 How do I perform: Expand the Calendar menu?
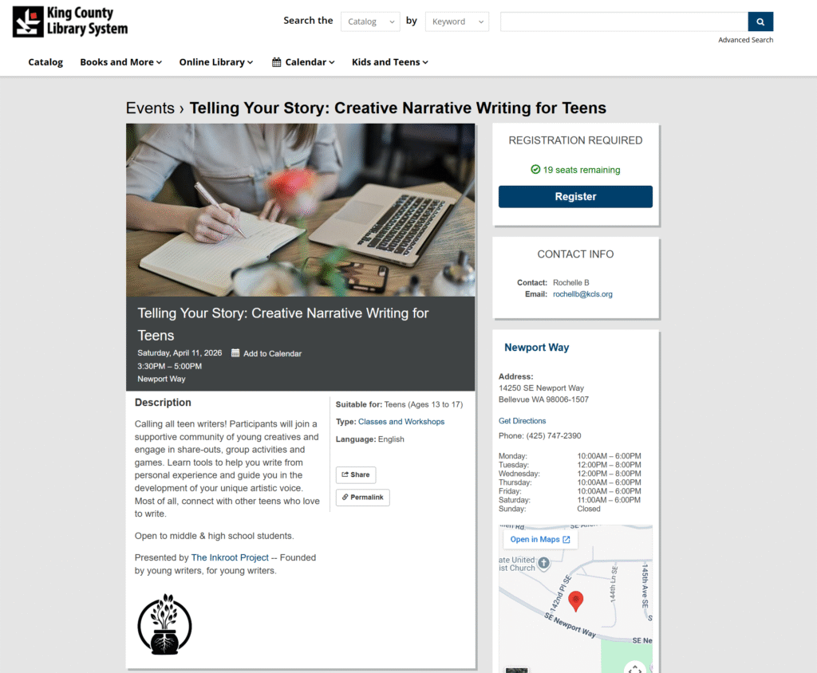click(x=303, y=62)
